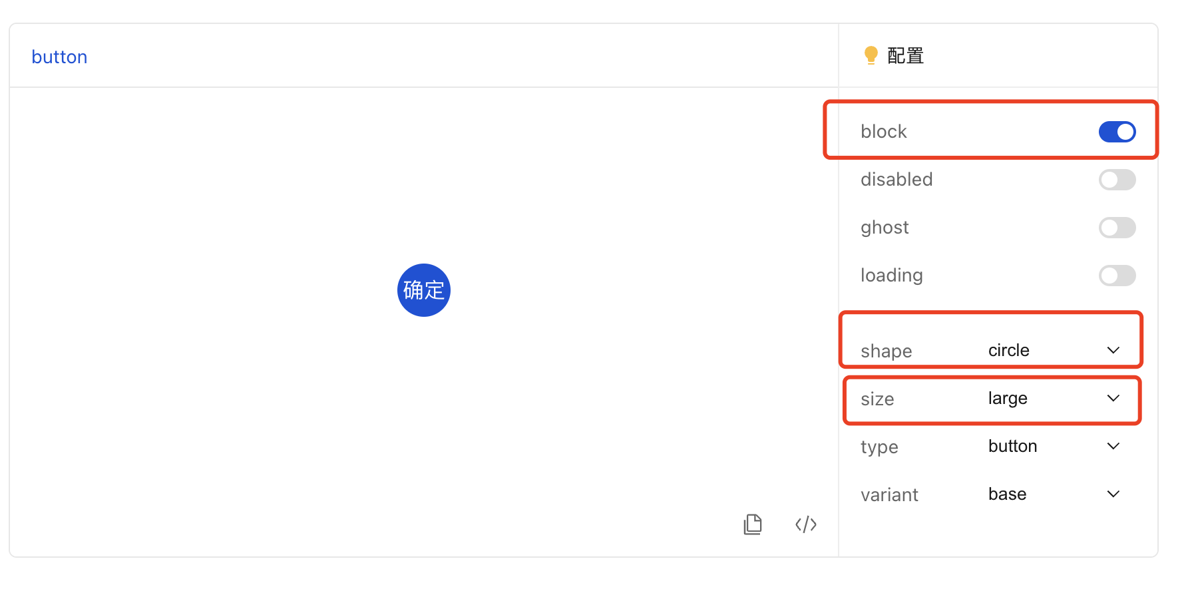Disable the block option toggle
The width and height of the screenshot is (1198, 595).
coord(1117,131)
